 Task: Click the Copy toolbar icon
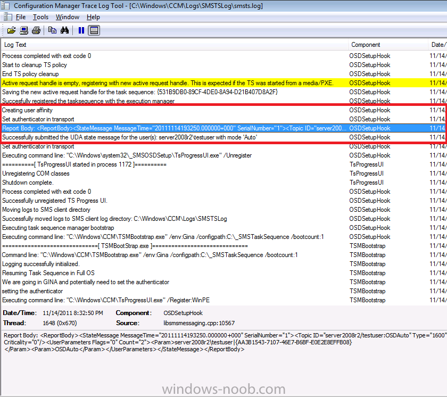(52, 30)
